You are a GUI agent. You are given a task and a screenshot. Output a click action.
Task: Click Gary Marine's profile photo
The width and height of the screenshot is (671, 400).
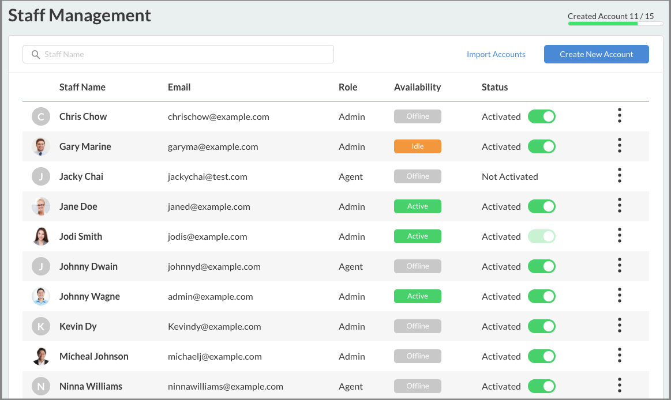click(x=41, y=146)
